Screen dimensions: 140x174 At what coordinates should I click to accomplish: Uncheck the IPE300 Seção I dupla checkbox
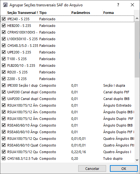tap(4, 85)
